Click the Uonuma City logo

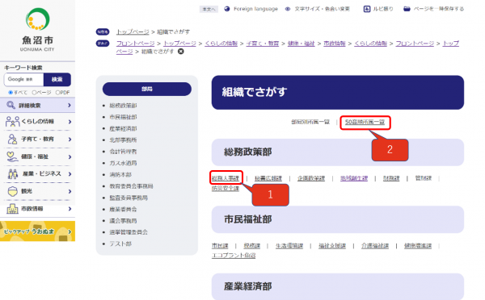click(x=37, y=30)
